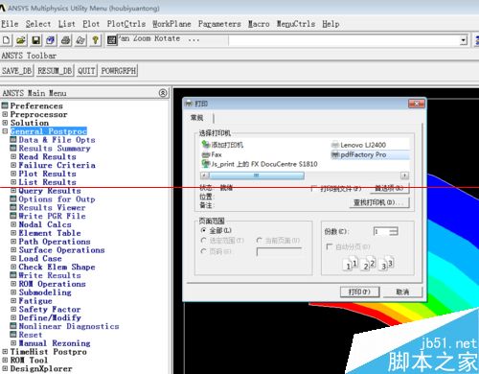
Task: Click the SAVE_DB toolbar button
Action: click(17, 71)
